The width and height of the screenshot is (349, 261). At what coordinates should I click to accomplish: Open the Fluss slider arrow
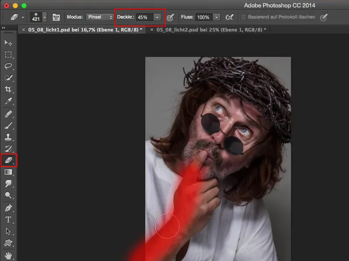(216, 17)
